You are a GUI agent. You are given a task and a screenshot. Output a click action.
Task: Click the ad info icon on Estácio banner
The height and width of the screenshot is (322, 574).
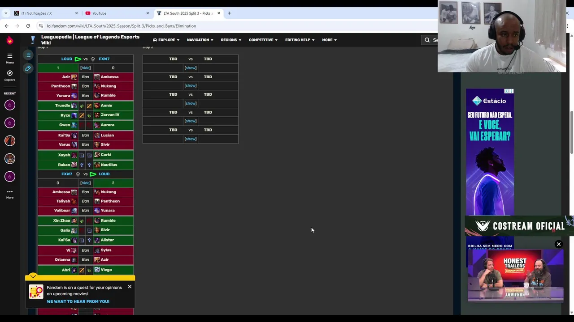point(507,91)
